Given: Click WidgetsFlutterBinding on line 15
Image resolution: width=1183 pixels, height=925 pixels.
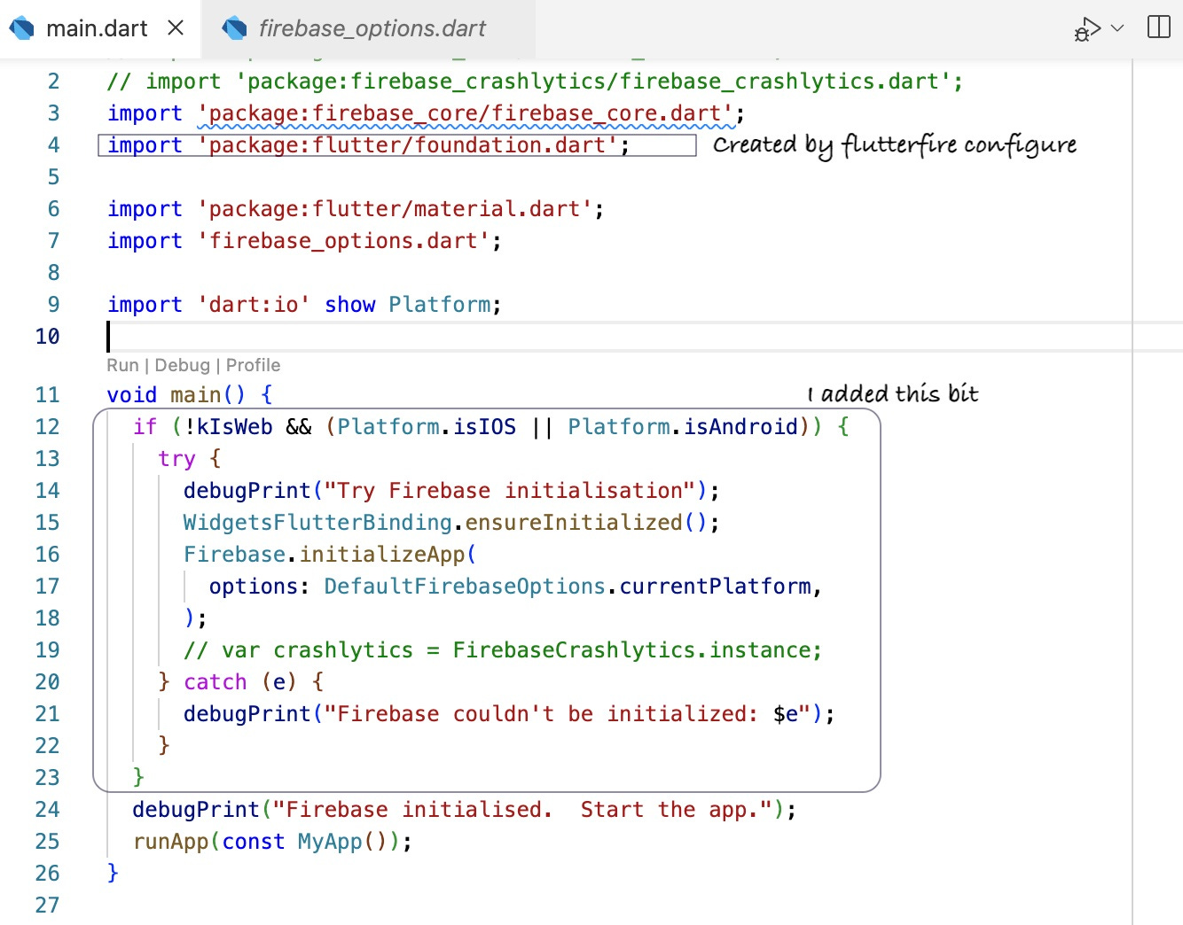Looking at the screenshot, I should [x=317, y=523].
